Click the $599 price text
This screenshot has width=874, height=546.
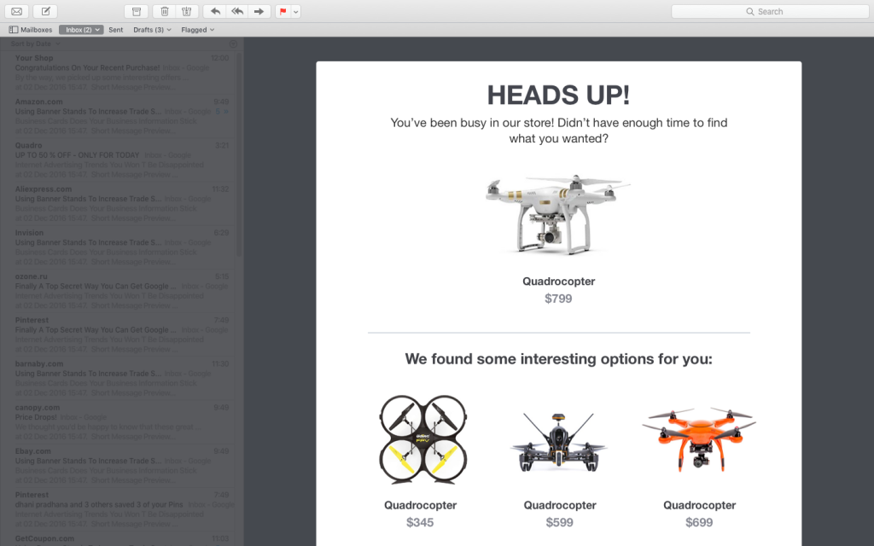pyautogui.click(x=560, y=523)
